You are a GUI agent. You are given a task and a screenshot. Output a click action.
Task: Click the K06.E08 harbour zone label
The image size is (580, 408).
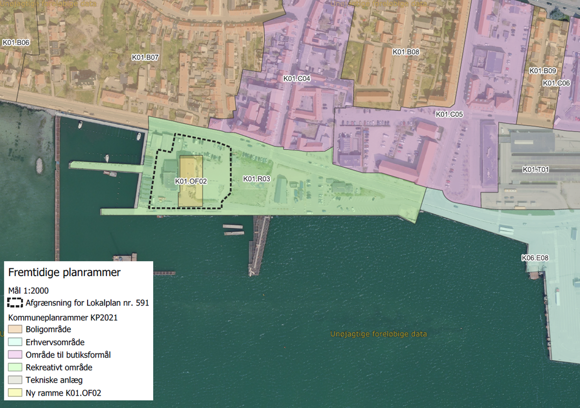point(535,258)
